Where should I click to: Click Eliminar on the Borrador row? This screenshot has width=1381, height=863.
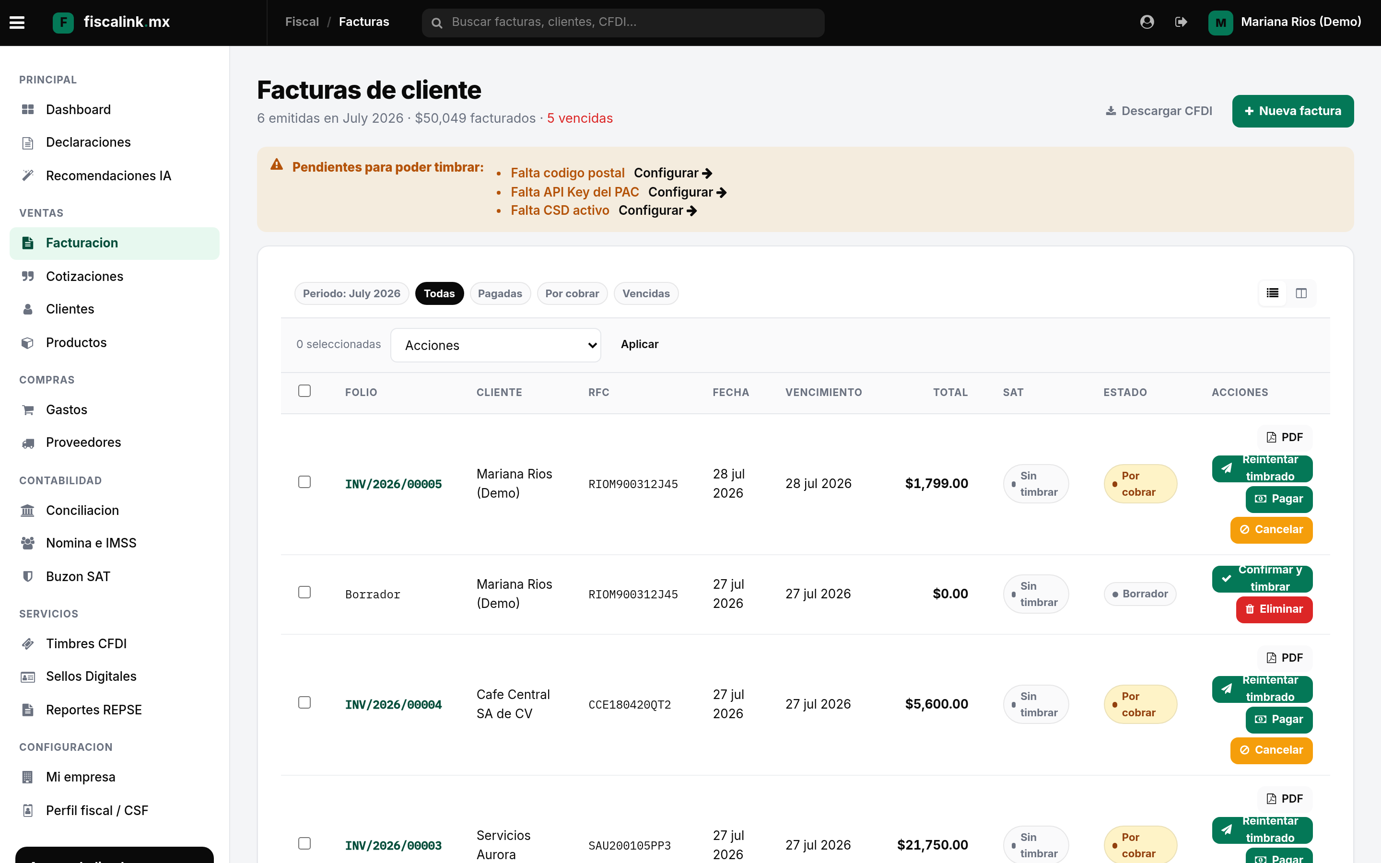coord(1274,609)
